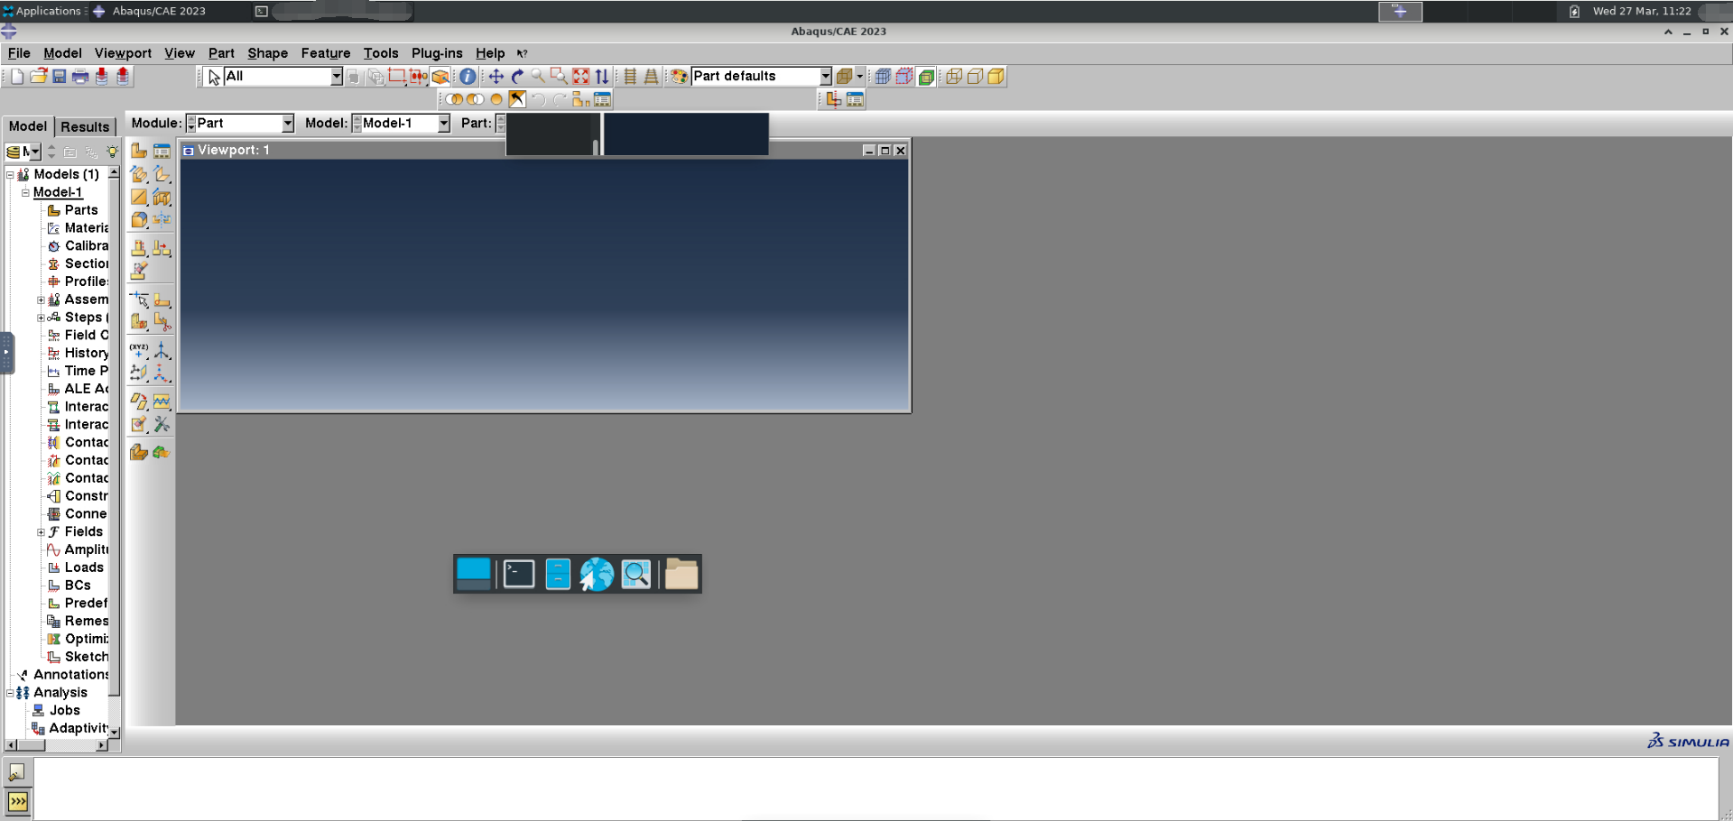
Task: Click the Save floppy disk icon
Action: coord(59,77)
